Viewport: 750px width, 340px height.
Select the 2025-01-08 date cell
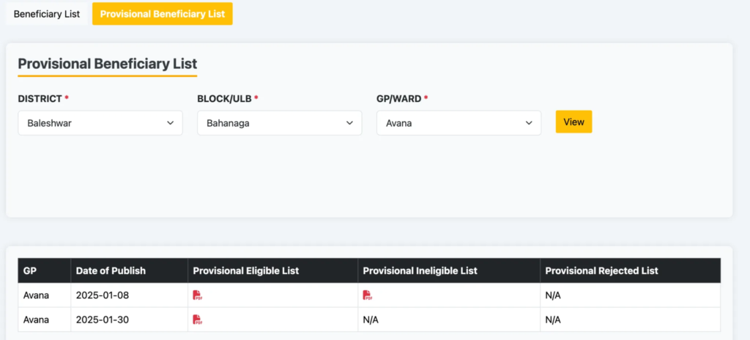[103, 295]
